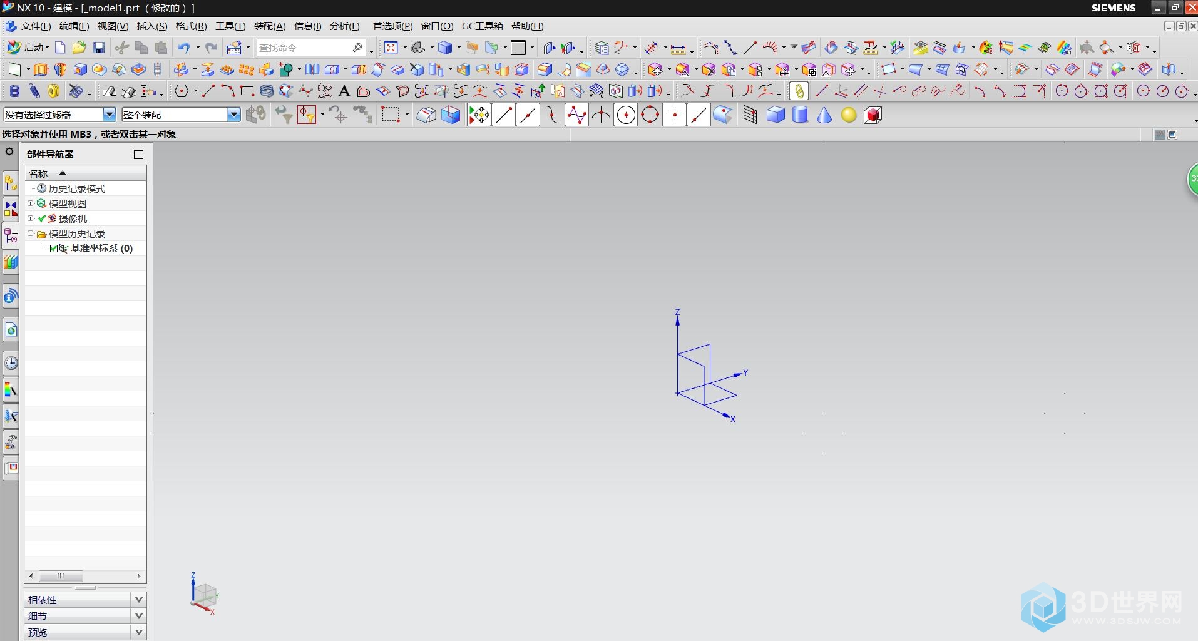Viewport: 1198px width, 641px height.
Task: Sort by the 名称 column header
Action: [85, 173]
